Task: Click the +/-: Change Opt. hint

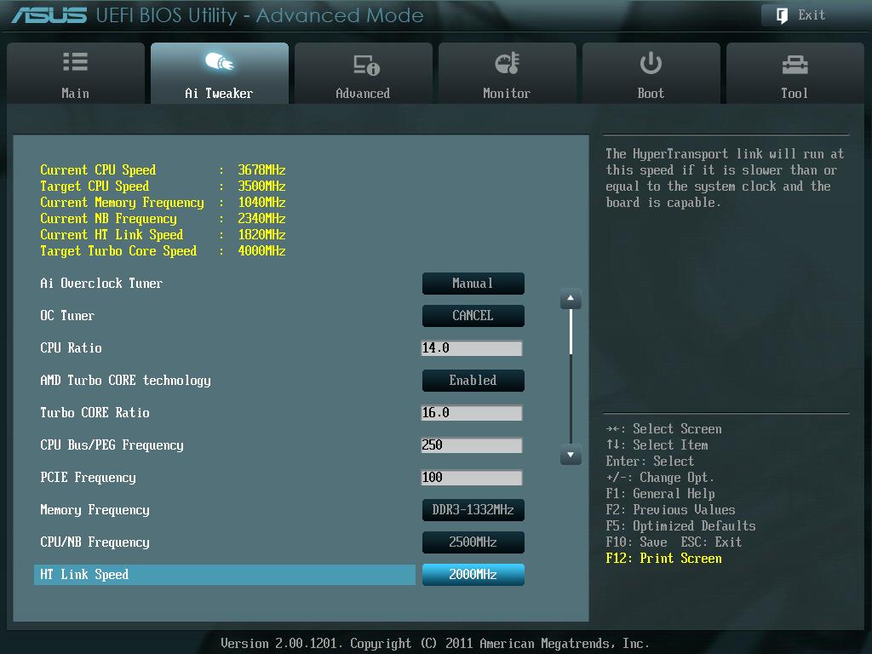Action: point(660,478)
